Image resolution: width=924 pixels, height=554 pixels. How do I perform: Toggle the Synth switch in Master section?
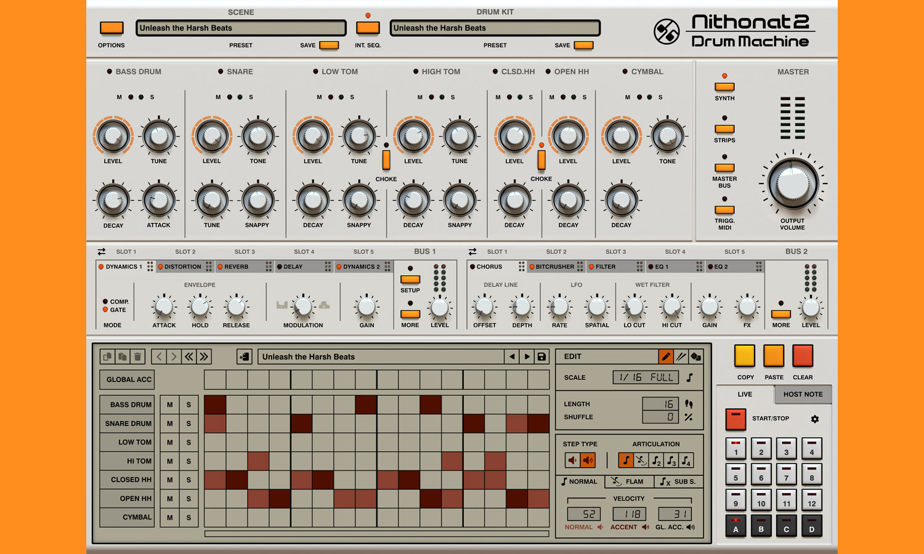tap(724, 87)
